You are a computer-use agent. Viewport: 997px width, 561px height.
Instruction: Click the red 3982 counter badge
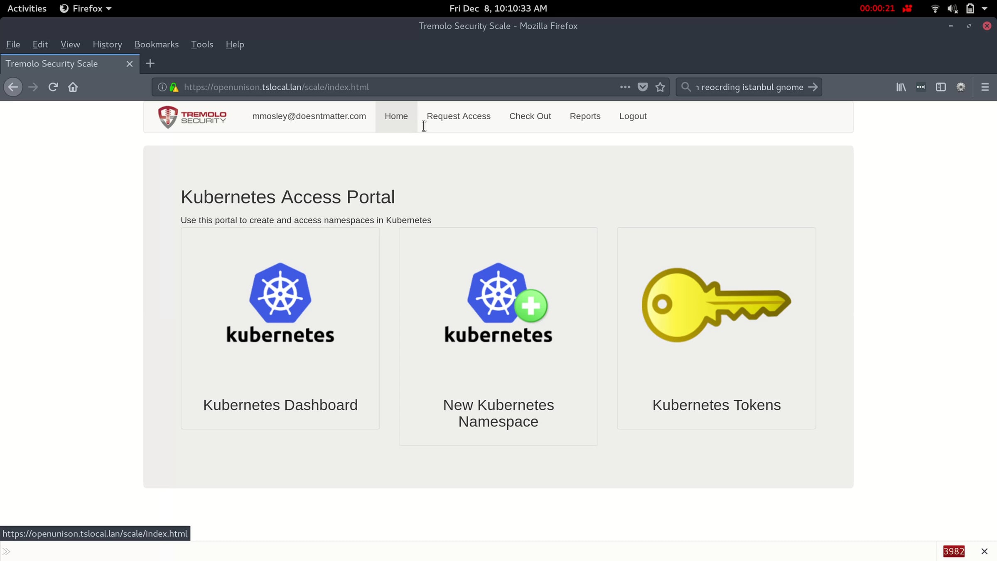pos(954,551)
